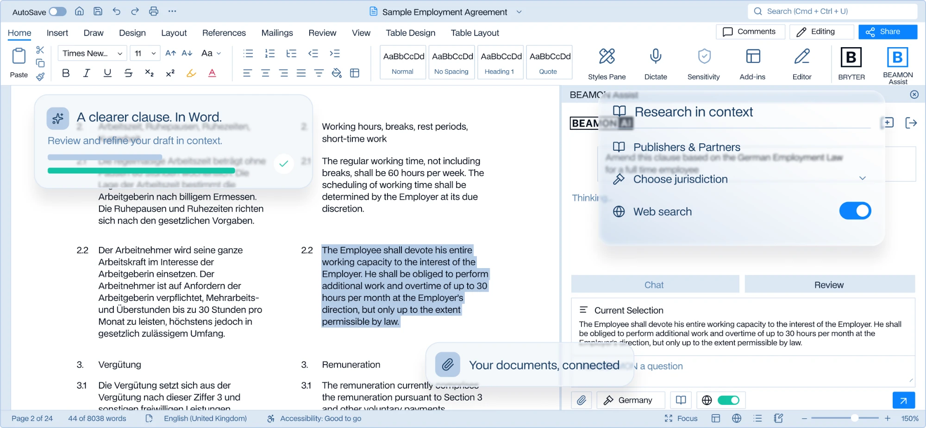The height and width of the screenshot is (428, 926).
Task: Open the Editor tool
Action: pos(802,64)
